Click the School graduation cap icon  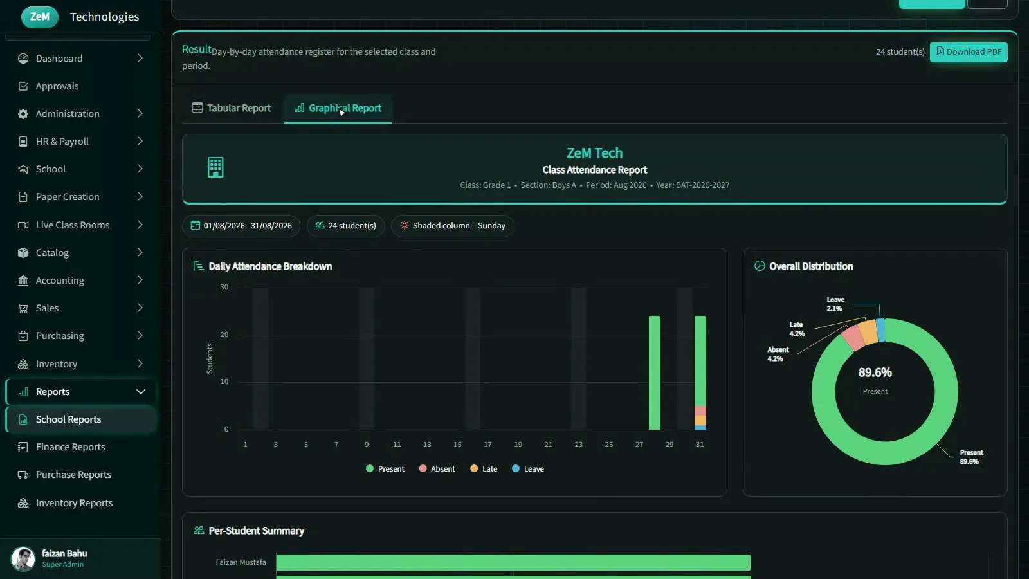[x=23, y=169]
